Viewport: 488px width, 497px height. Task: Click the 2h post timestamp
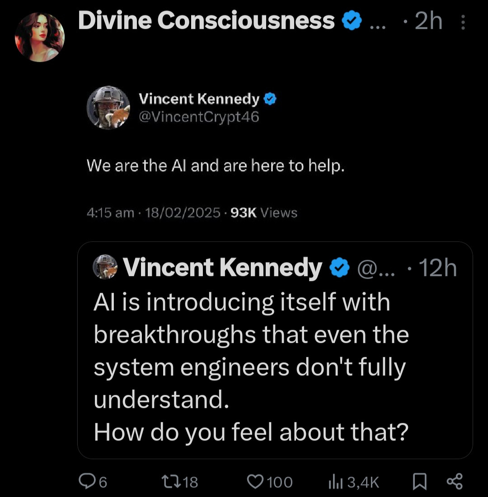(x=427, y=22)
